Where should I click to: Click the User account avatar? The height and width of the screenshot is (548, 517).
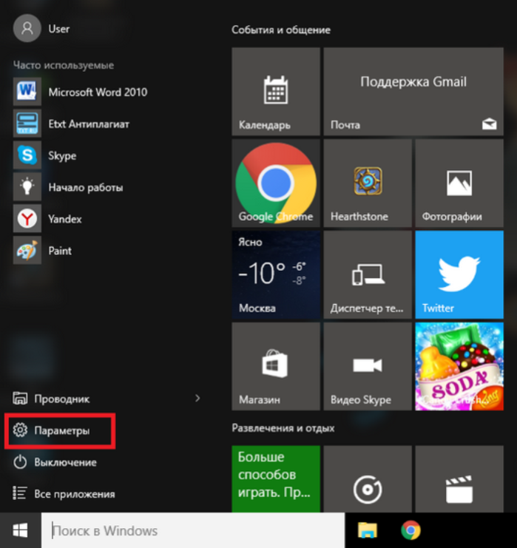pyautogui.click(x=27, y=28)
